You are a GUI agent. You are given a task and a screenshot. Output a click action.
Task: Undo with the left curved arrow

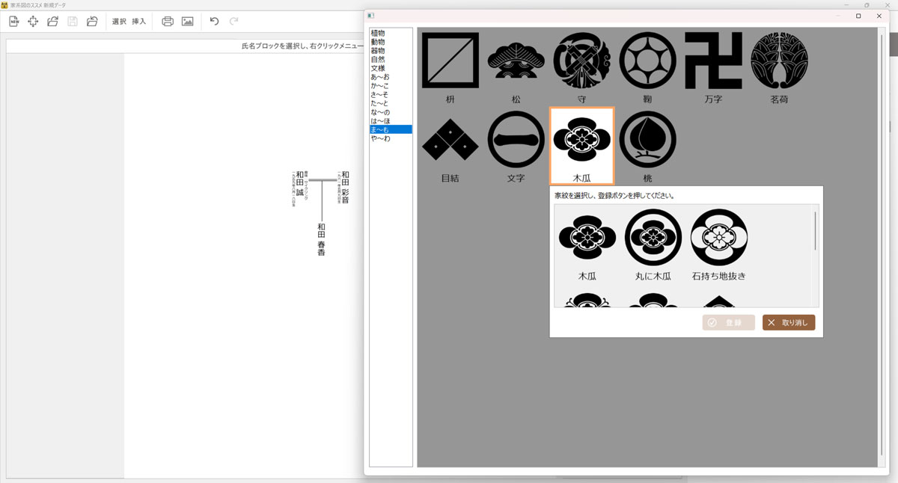click(x=215, y=22)
